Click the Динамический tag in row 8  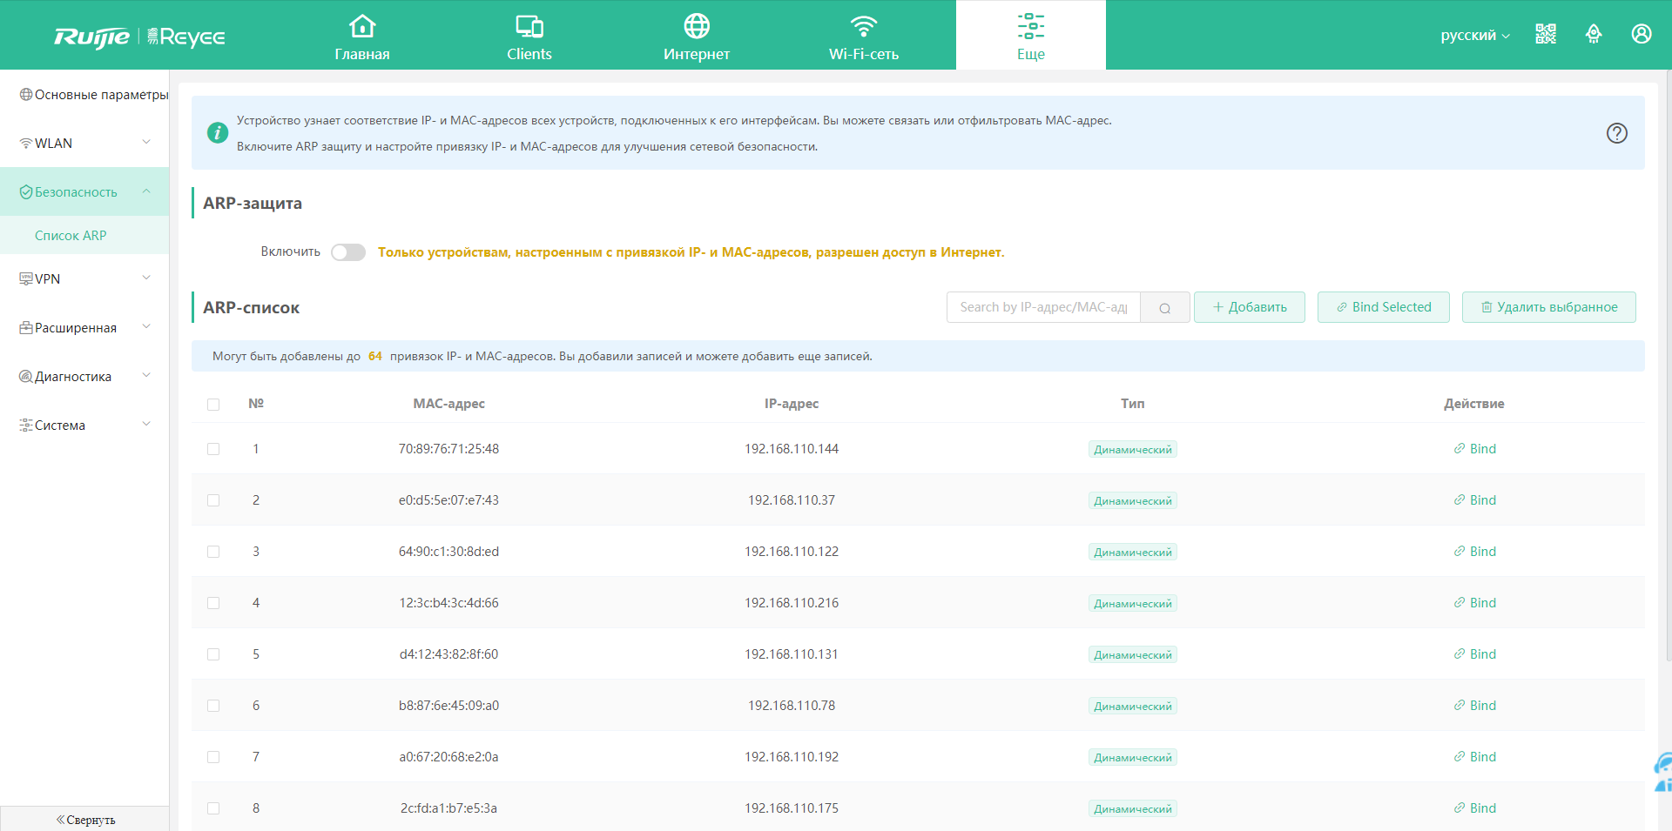click(x=1133, y=809)
